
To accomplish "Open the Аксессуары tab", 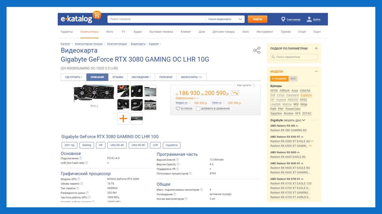I will coord(191,77).
